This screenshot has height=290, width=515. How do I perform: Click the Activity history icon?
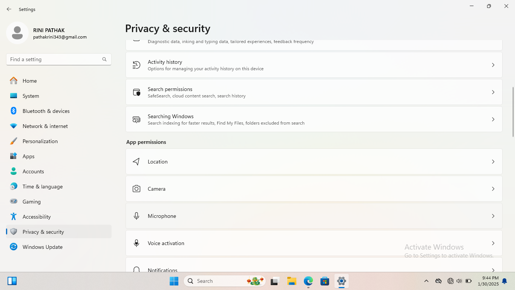136,65
